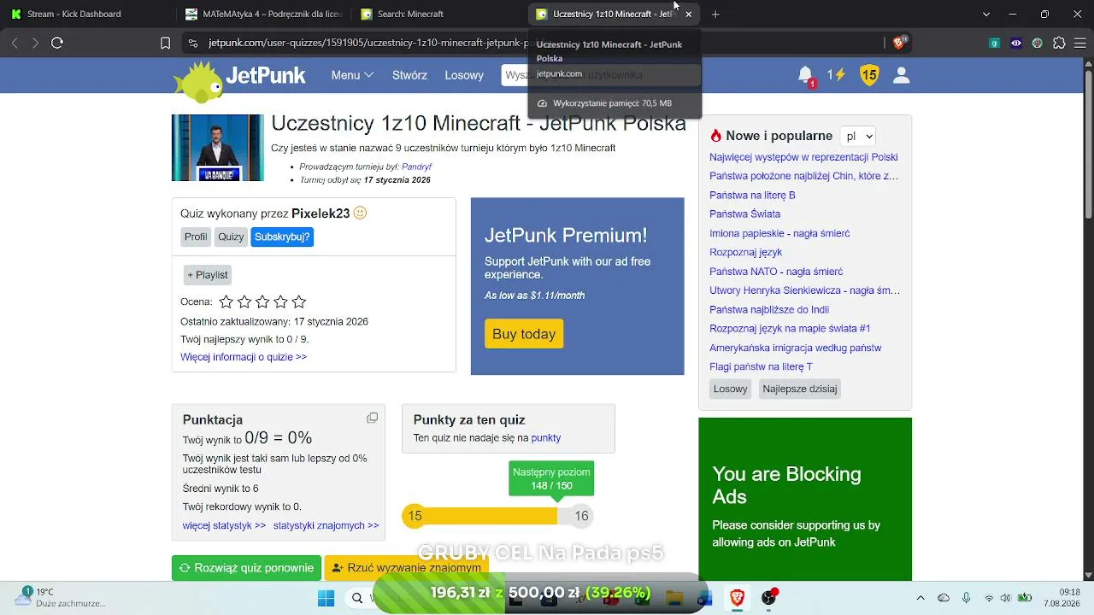Close the Uczestnicy 1z10 Minecraft tab

point(689,14)
